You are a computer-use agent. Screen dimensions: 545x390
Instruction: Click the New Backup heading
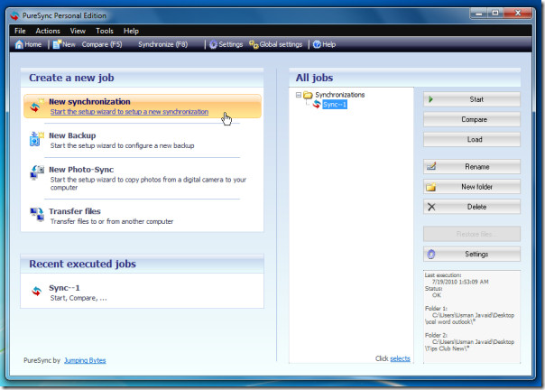[72, 135]
